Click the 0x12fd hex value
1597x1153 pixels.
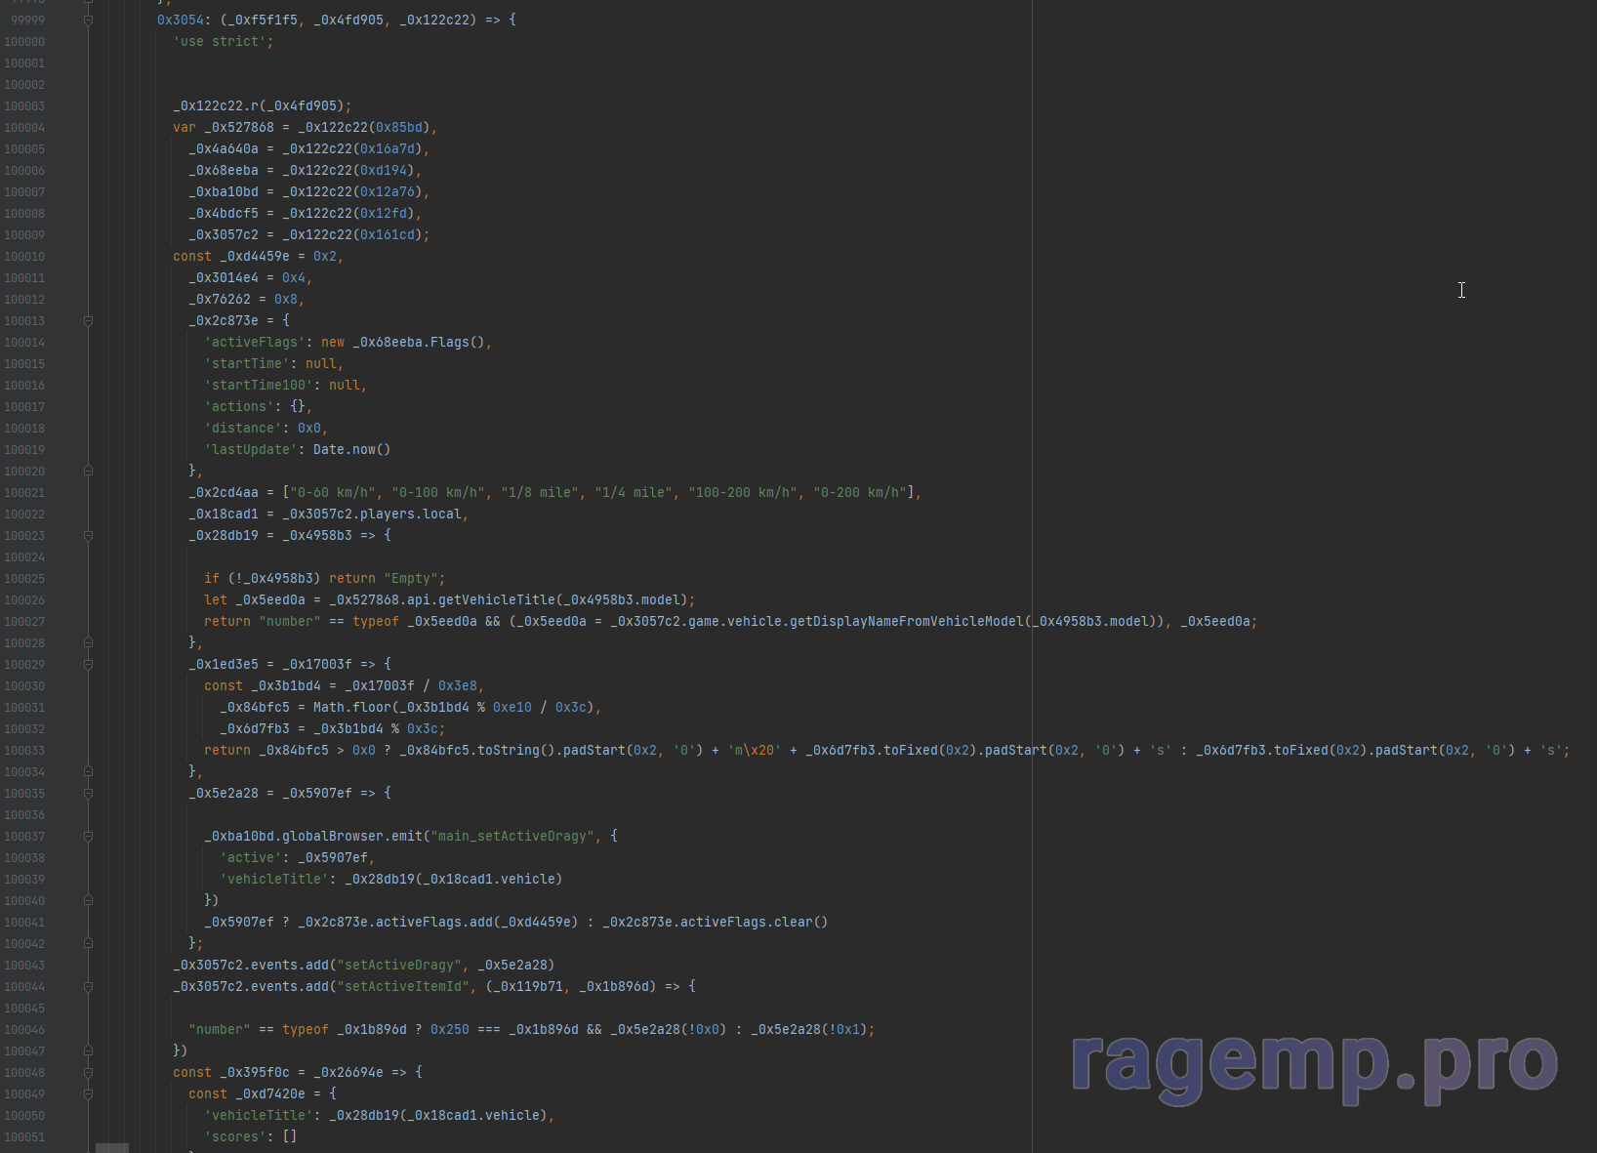(x=384, y=213)
